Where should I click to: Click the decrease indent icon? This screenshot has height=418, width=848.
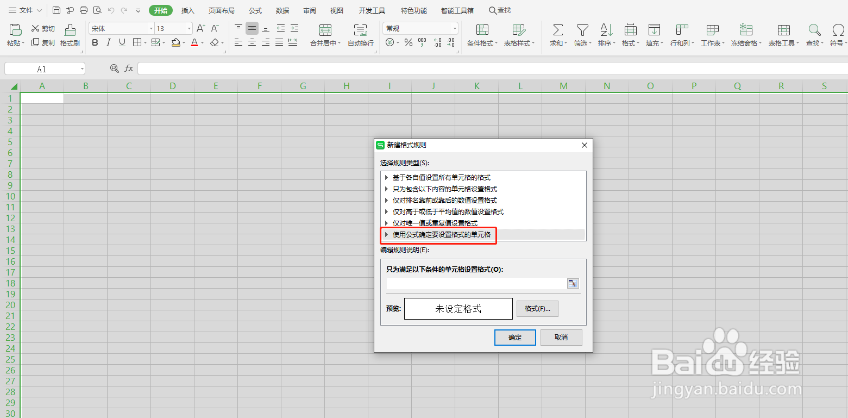pos(281,28)
